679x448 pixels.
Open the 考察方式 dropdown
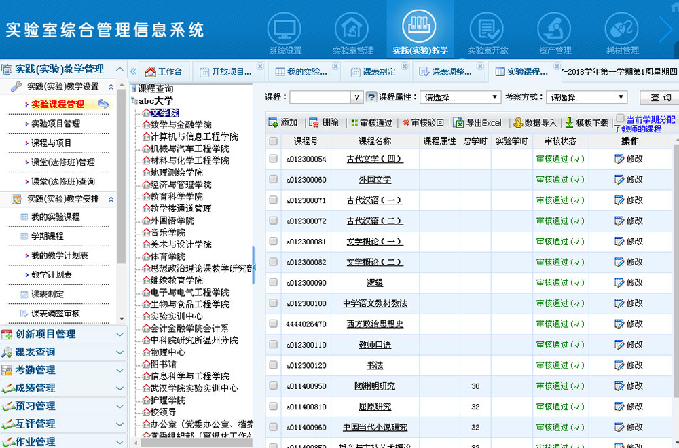click(x=587, y=97)
